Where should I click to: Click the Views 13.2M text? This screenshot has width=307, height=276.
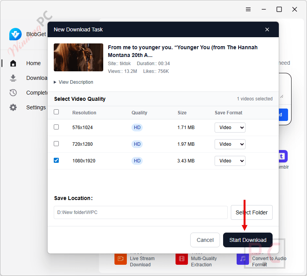[122, 71]
